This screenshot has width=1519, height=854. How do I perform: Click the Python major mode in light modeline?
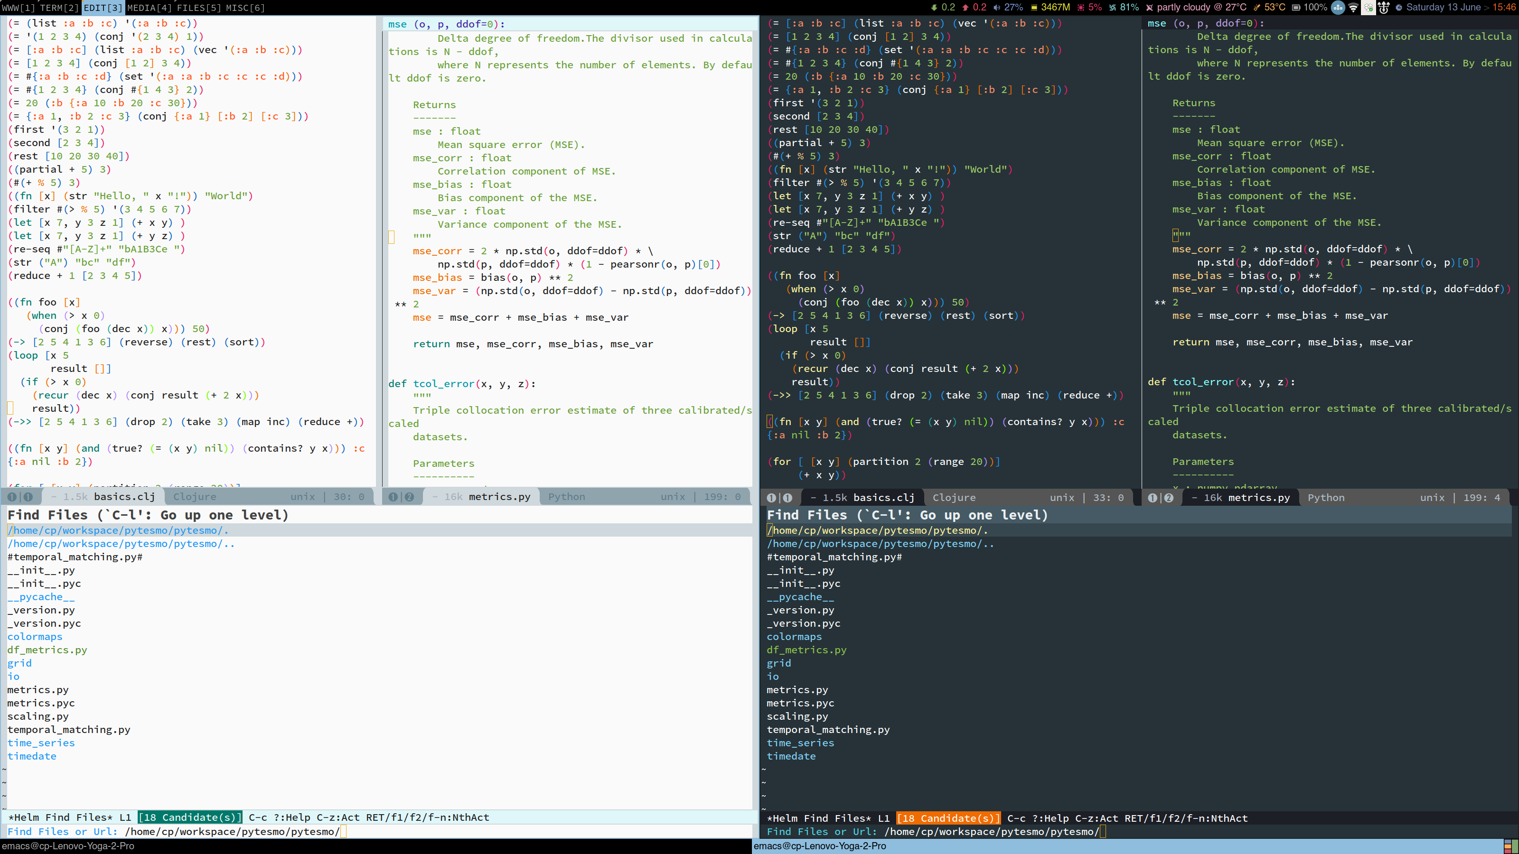pyautogui.click(x=566, y=497)
